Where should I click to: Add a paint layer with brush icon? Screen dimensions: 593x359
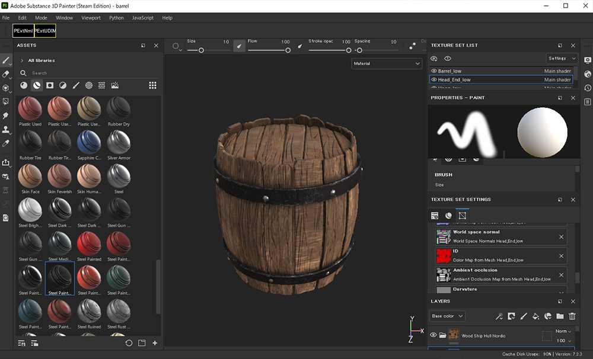click(x=523, y=316)
